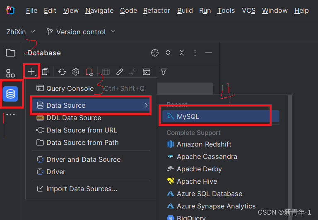Viewport: 318px width, 220px height.
Task: Open the Refactor menu
Action: click(x=157, y=10)
